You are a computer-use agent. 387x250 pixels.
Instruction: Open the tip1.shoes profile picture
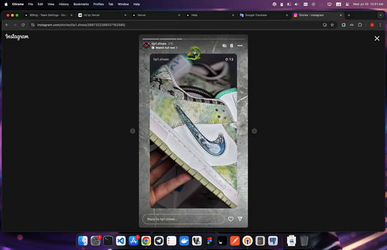tap(146, 46)
